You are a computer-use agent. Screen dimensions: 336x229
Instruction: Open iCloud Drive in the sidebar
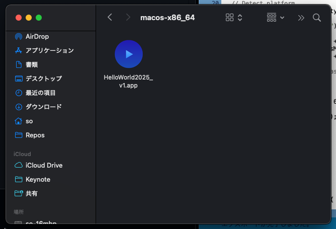51,165
